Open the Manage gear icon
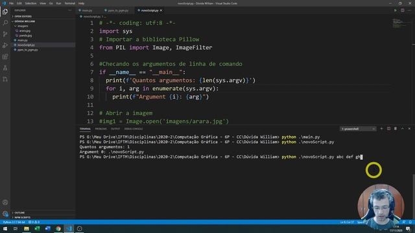Screen dimensions: 415x233 [5, 214]
